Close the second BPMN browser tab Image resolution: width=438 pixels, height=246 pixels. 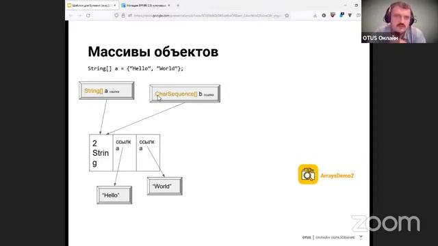coord(169,5)
